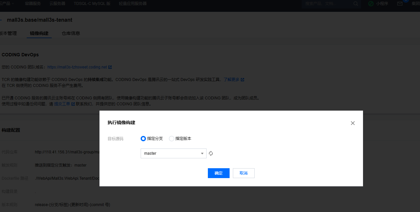Click the 代码仓库 label
Screen dimensions: 420x212
pyautogui.click(x=10, y=152)
